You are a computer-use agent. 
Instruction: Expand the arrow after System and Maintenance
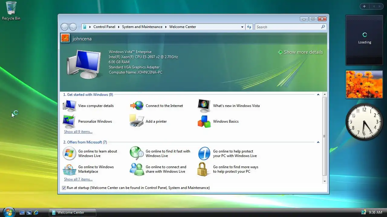click(166, 27)
